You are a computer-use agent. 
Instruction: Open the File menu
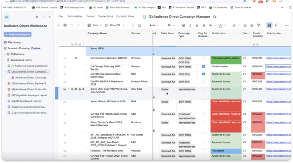tap(60, 16)
